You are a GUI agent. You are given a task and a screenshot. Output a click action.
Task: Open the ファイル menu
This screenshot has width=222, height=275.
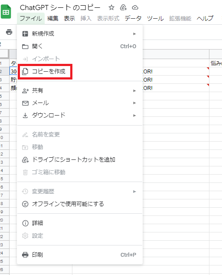click(x=31, y=18)
